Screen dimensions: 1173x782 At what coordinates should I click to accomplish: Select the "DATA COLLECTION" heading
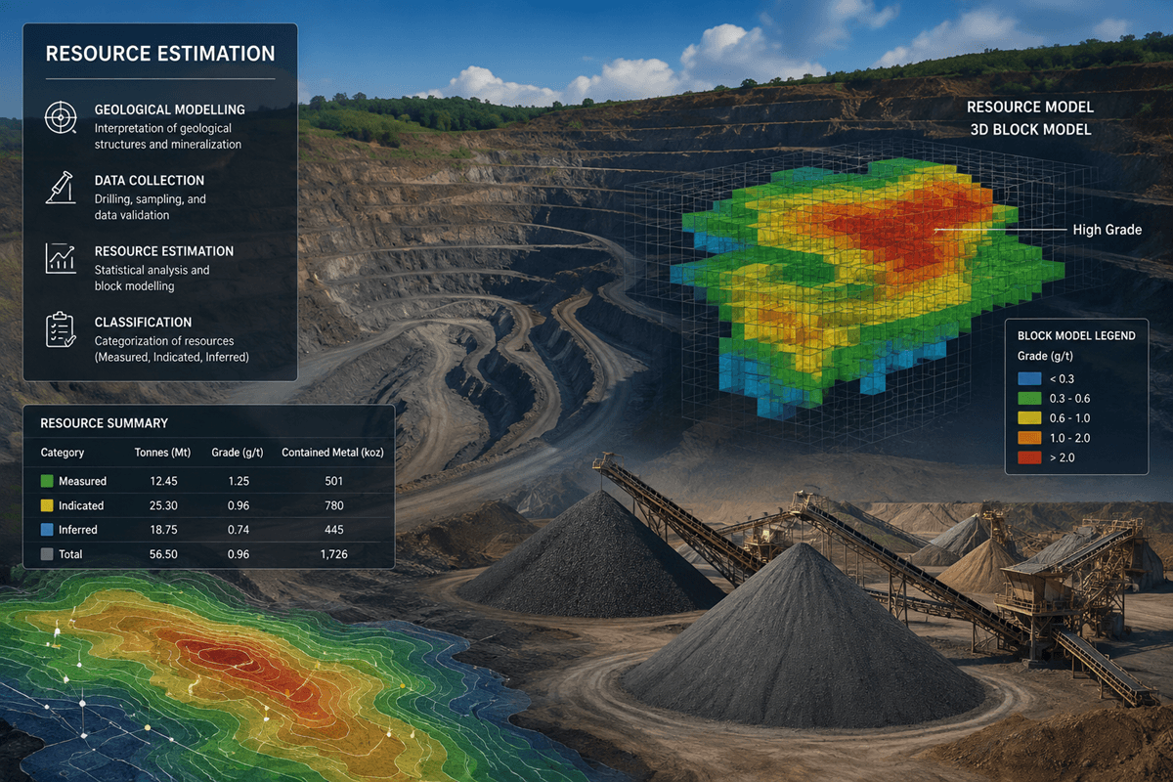point(150,181)
